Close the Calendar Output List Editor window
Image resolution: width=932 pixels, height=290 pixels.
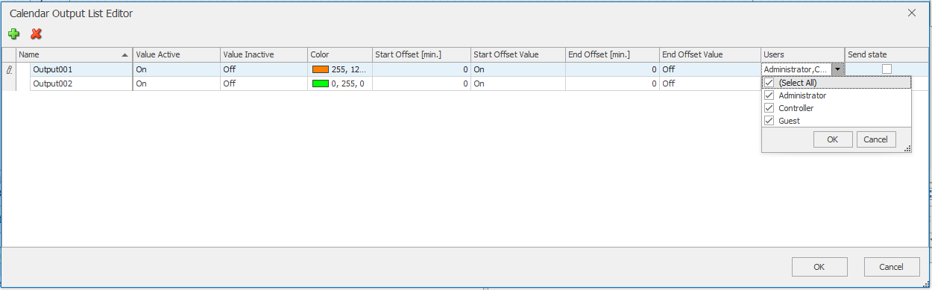point(911,13)
